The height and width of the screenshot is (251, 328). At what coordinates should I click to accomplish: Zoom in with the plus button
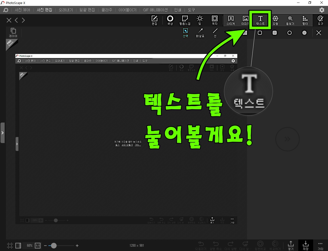click(x=77, y=246)
